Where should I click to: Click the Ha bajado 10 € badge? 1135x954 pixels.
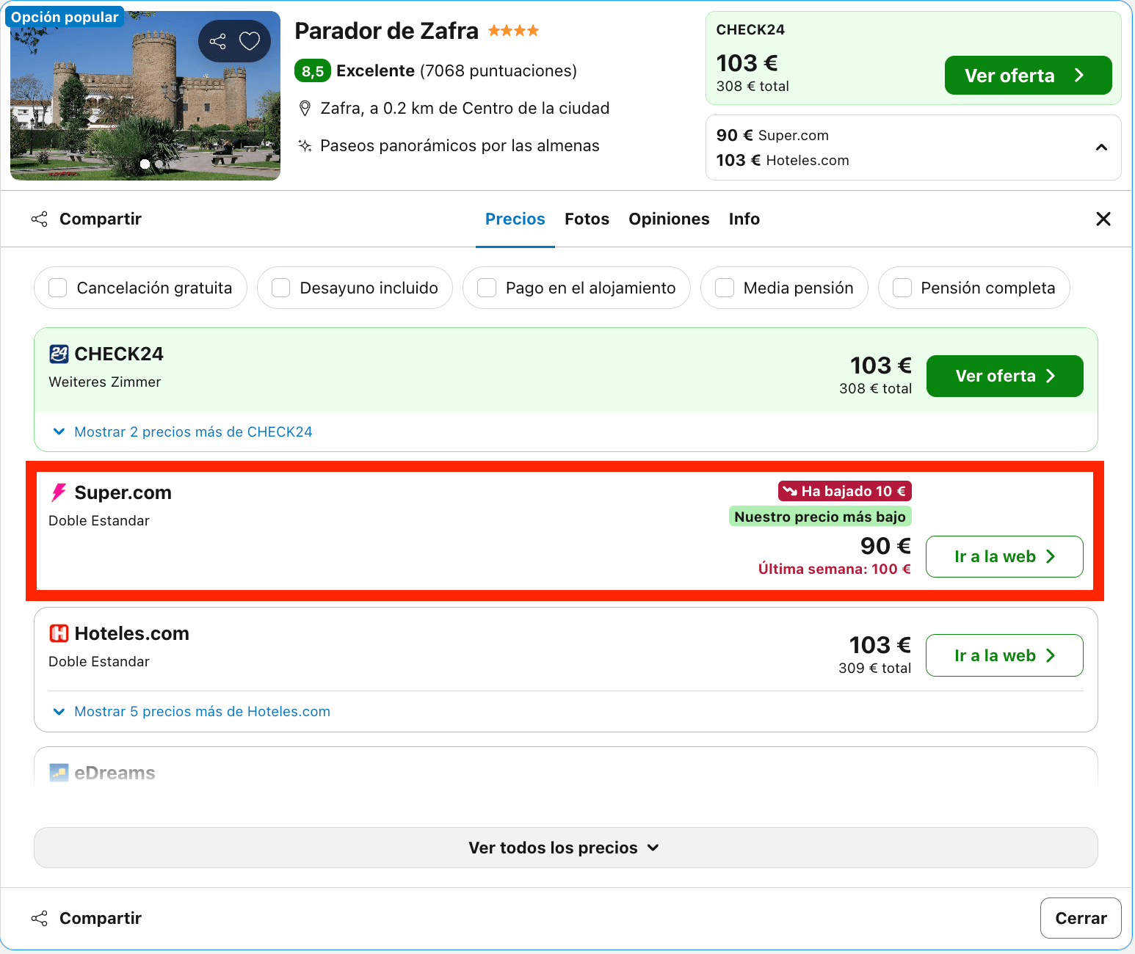[845, 491]
